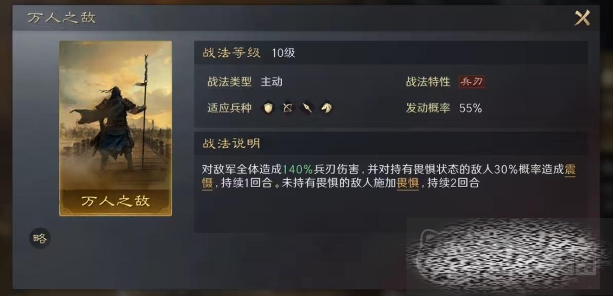Click the green 140% damage value
The image size is (613, 296).
point(297,169)
